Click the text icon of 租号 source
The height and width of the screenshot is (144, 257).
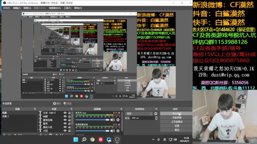40,124
